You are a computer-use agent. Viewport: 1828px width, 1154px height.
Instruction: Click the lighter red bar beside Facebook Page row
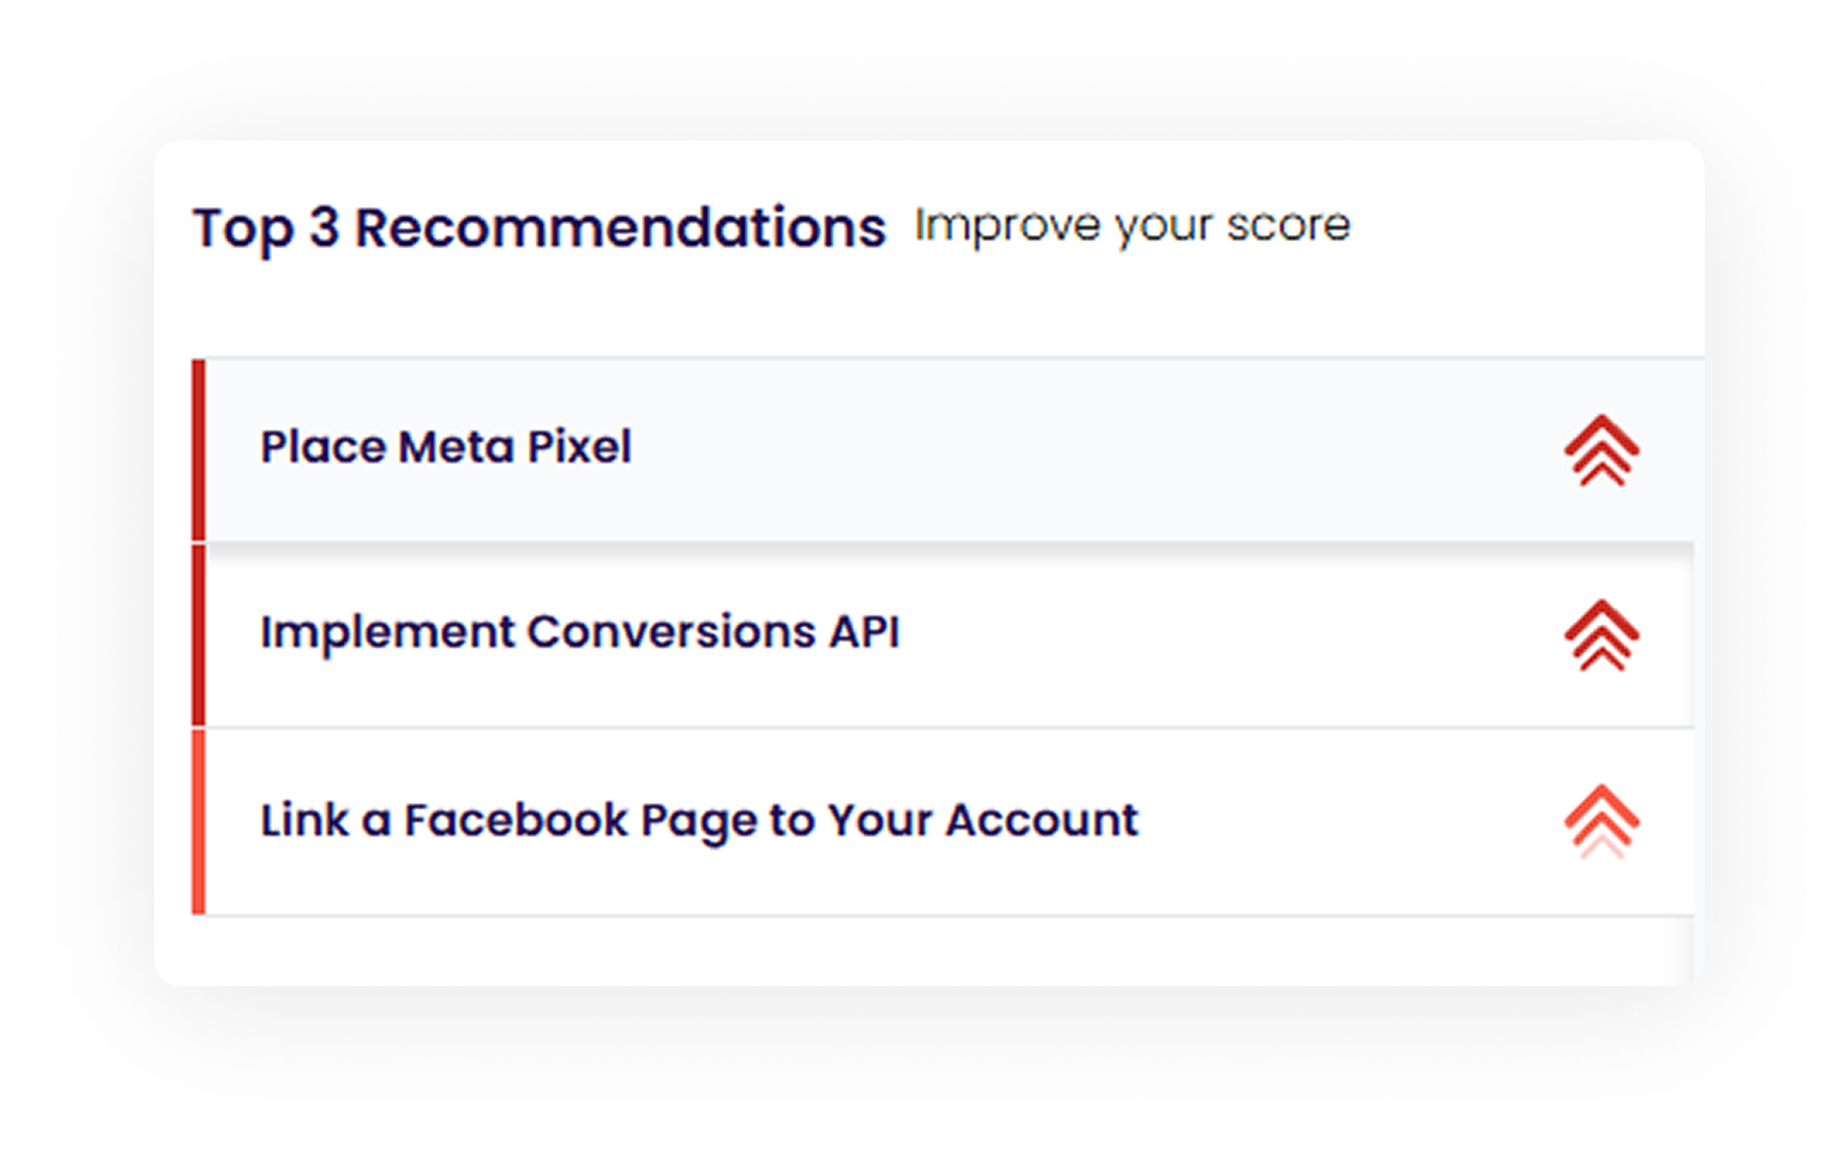199,822
